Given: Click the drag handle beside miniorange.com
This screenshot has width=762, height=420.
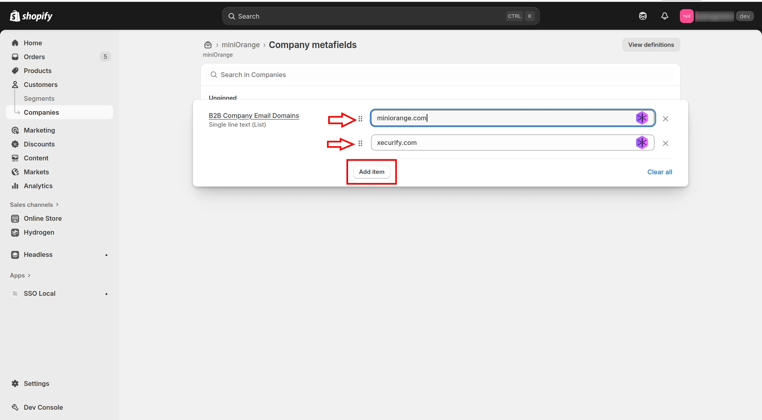Looking at the screenshot, I should 360,119.
